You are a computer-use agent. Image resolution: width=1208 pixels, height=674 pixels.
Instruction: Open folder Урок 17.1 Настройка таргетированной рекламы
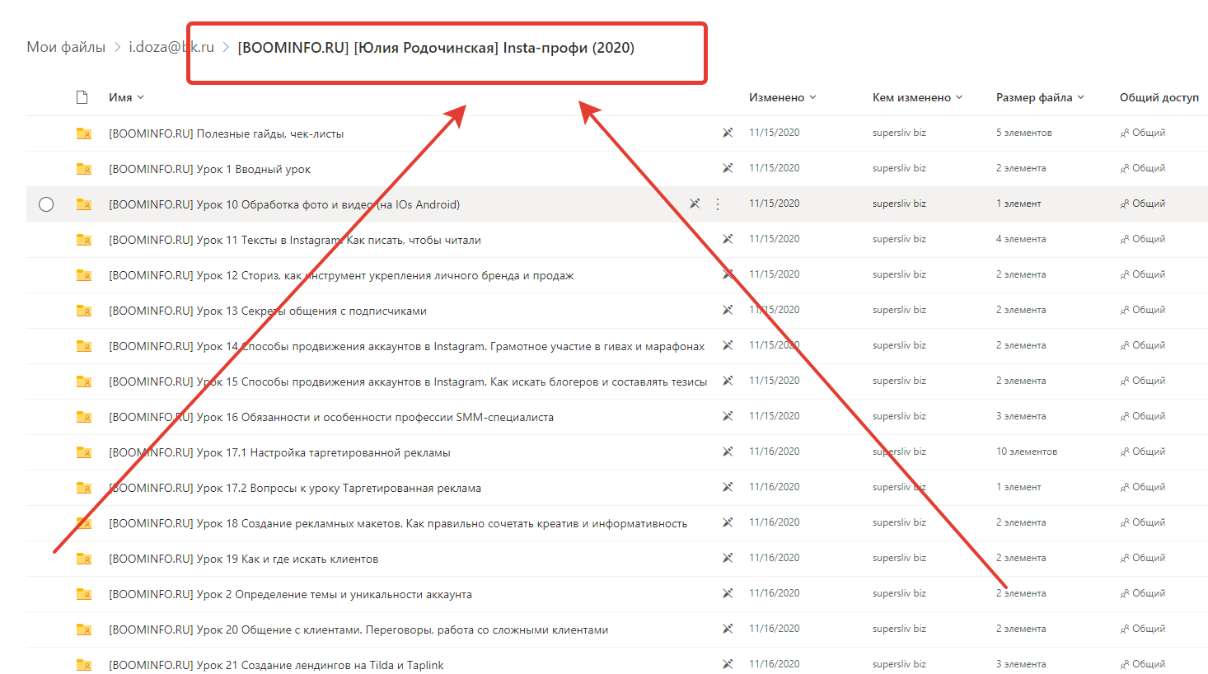(x=280, y=452)
